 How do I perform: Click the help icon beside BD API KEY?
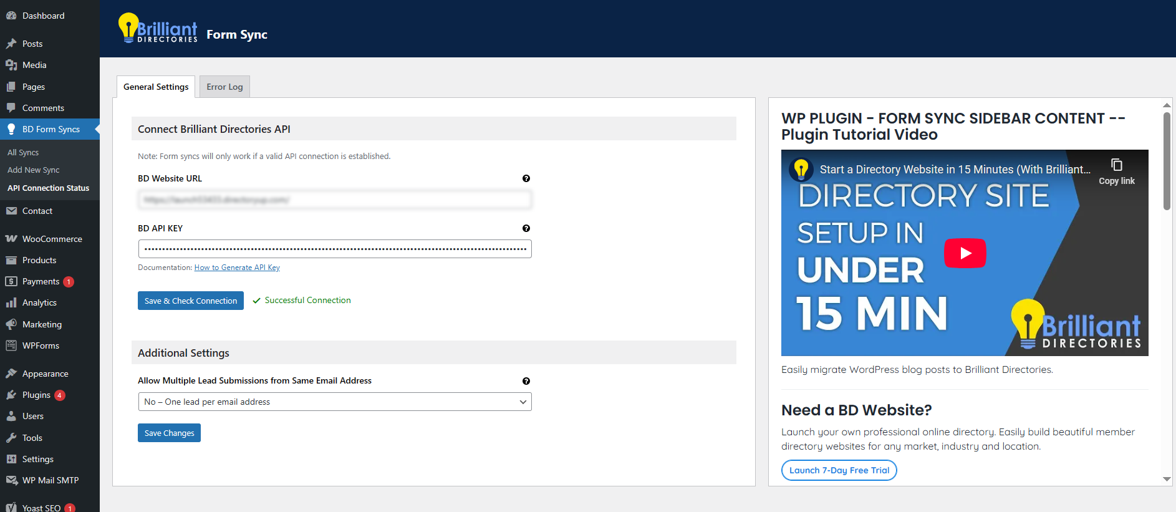coord(526,228)
